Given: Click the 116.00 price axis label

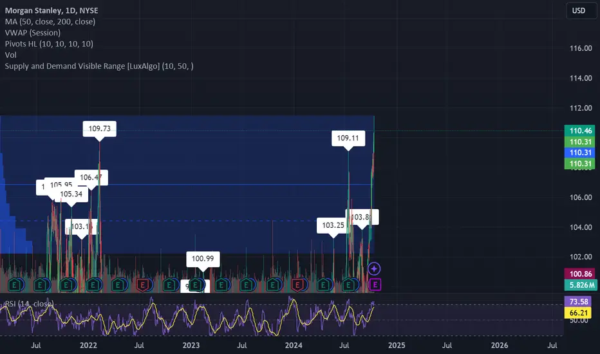Looking at the screenshot, I should [x=581, y=48].
